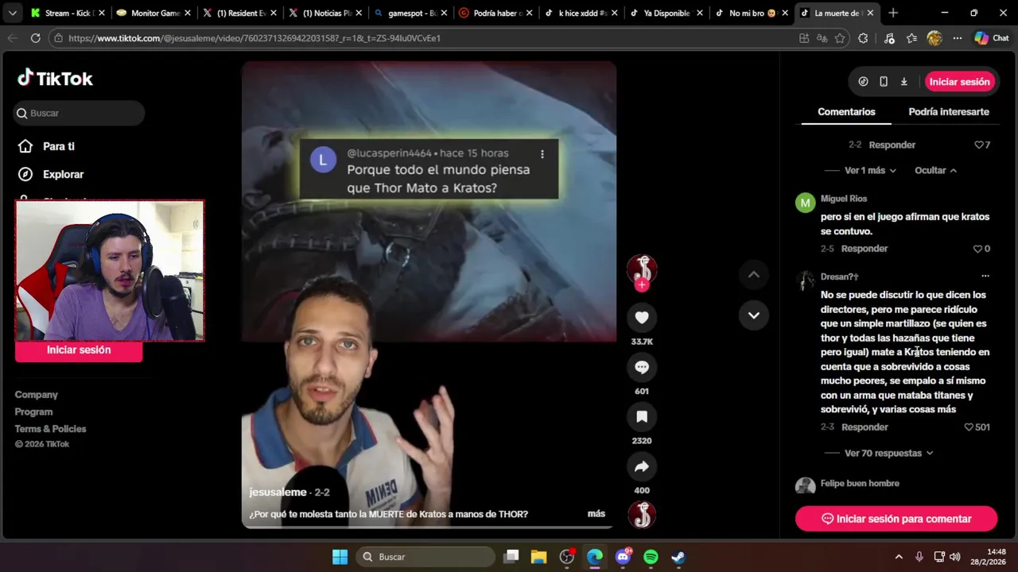Open the browser profile avatar
The height and width of the screenshot is (572, 1018).
pos(934,38)
